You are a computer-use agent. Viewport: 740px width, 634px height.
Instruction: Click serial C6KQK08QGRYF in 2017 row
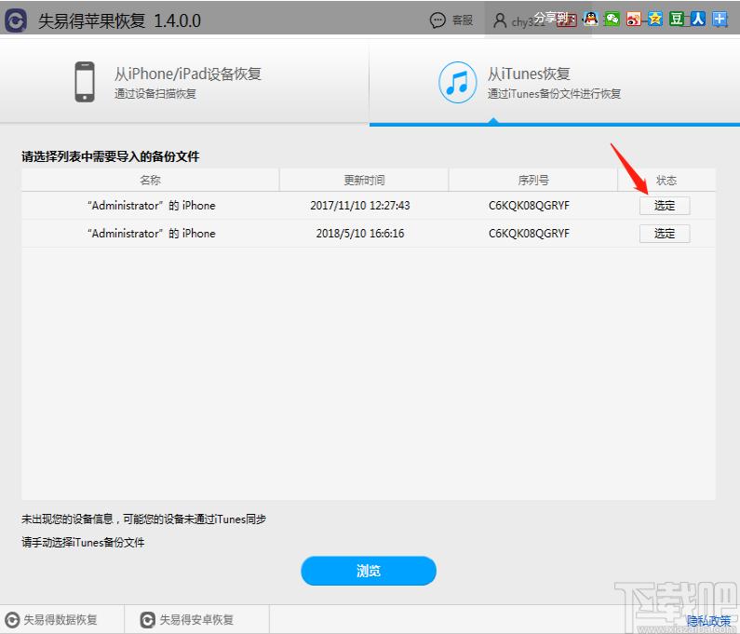[529, 206]
